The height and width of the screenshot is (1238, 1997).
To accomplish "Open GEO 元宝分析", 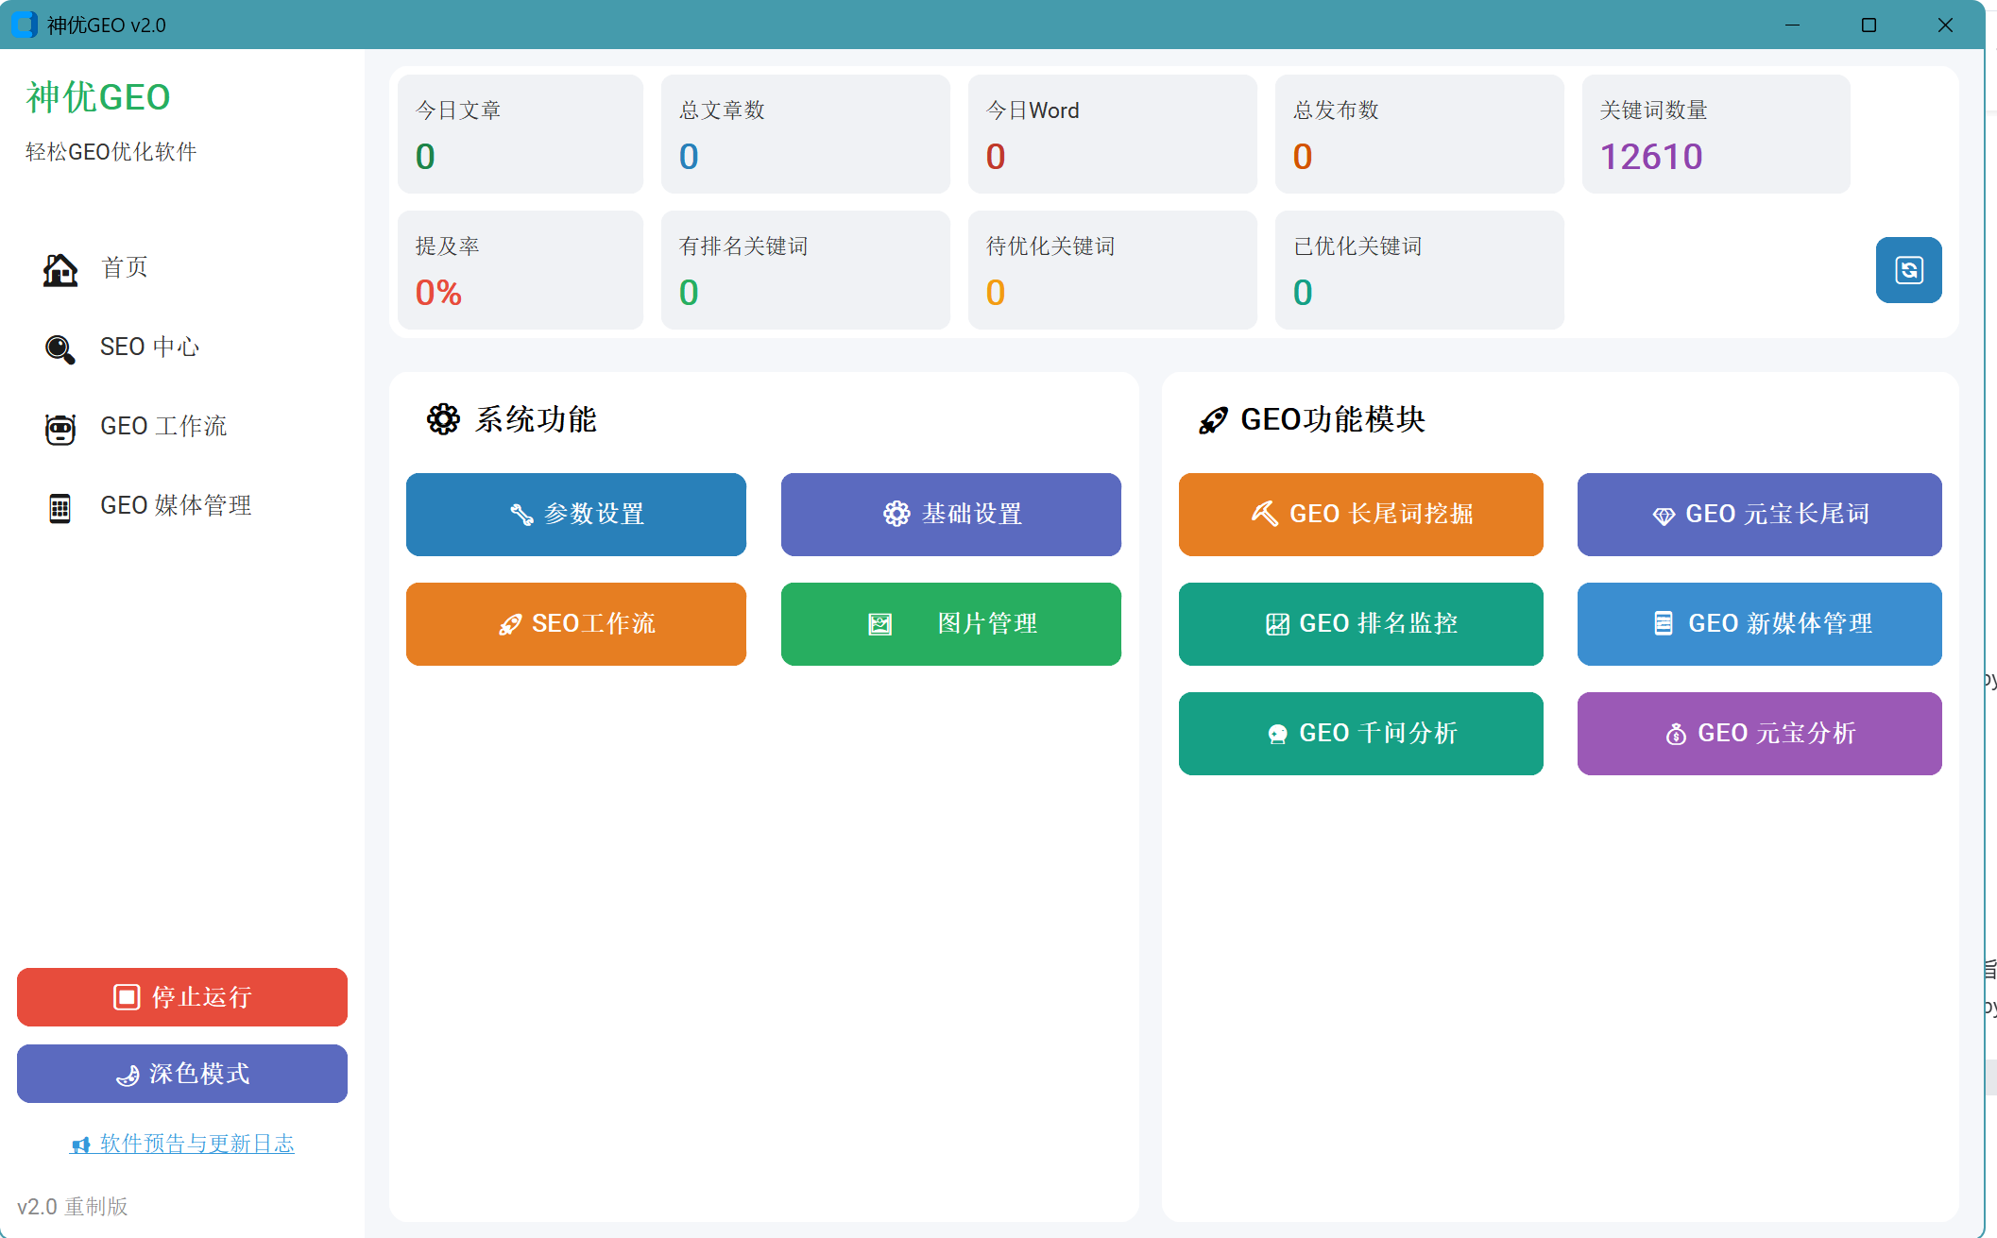I will (1760, 734).
